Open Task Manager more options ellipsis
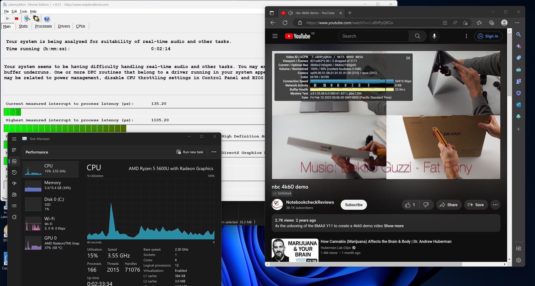The width and height of the screenshot is (535, 286). tap(214, 152)
